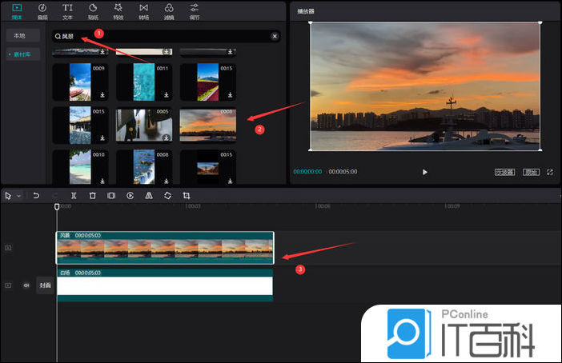The image size is (562, 363).
Task: Switch to the 文本 text tab
Action: pyautogui.click(x=67, y=10)
